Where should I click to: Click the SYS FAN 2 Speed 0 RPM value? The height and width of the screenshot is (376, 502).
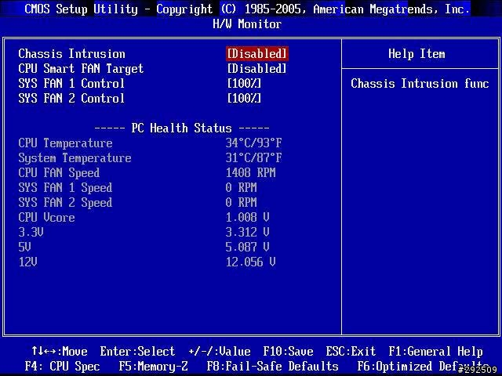(241, 202)
